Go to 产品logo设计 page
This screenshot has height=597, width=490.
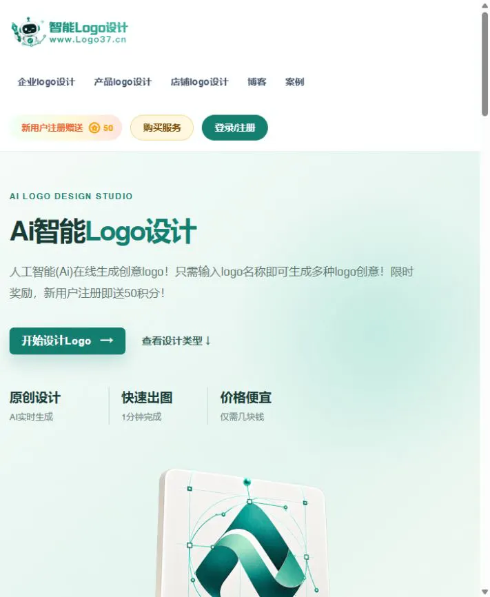click(123, 82)
